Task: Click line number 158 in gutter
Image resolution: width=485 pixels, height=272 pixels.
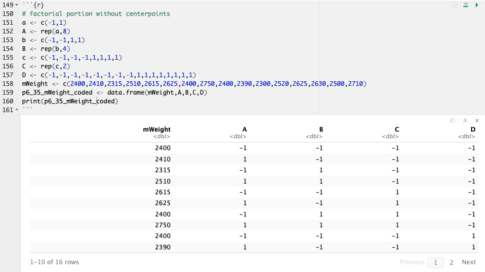Action: pos(8,83)
